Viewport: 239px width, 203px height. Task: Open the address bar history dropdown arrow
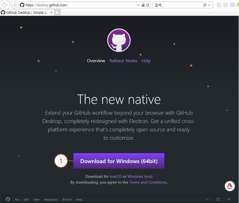138,5
